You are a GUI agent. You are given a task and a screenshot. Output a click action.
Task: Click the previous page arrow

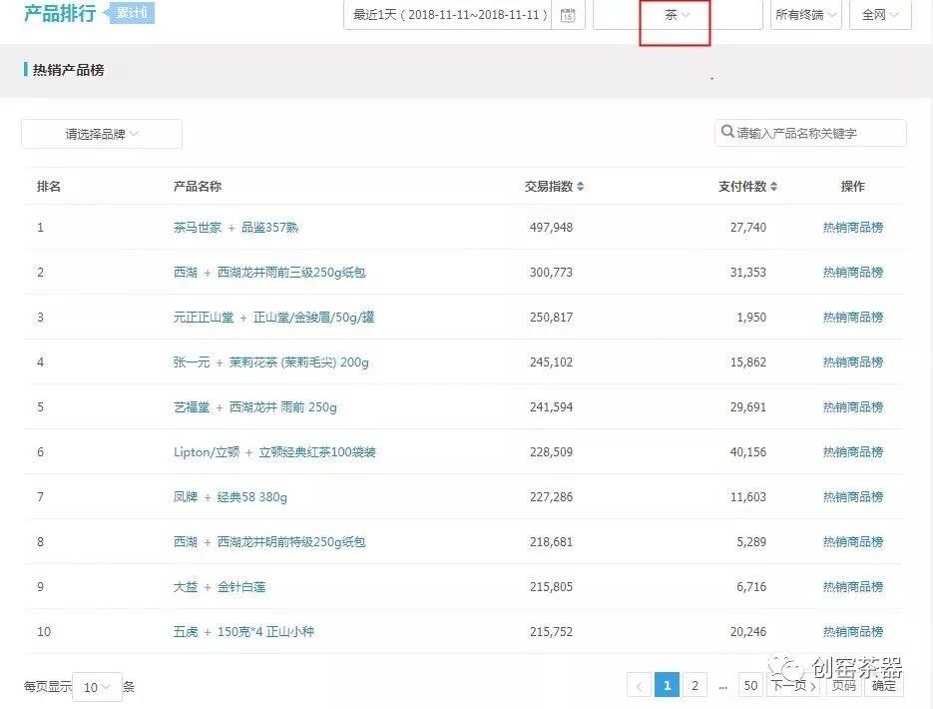point(639,686)
